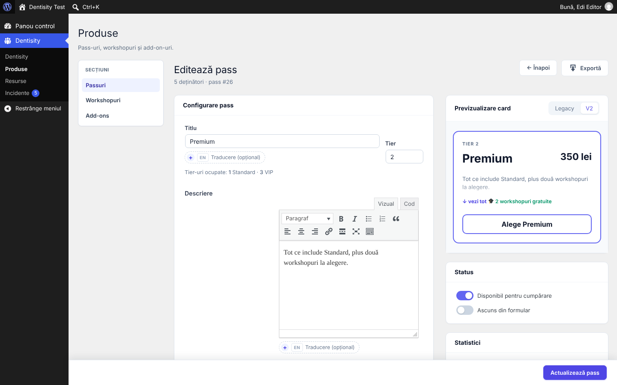Add EN translation under the Titlu field
The height and width of the screenshot is (385, 617).
click(225, 157)
